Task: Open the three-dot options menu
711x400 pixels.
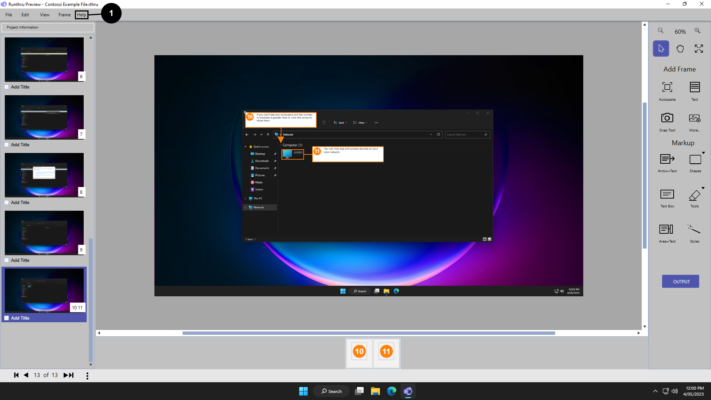Action: click(87, 376)
